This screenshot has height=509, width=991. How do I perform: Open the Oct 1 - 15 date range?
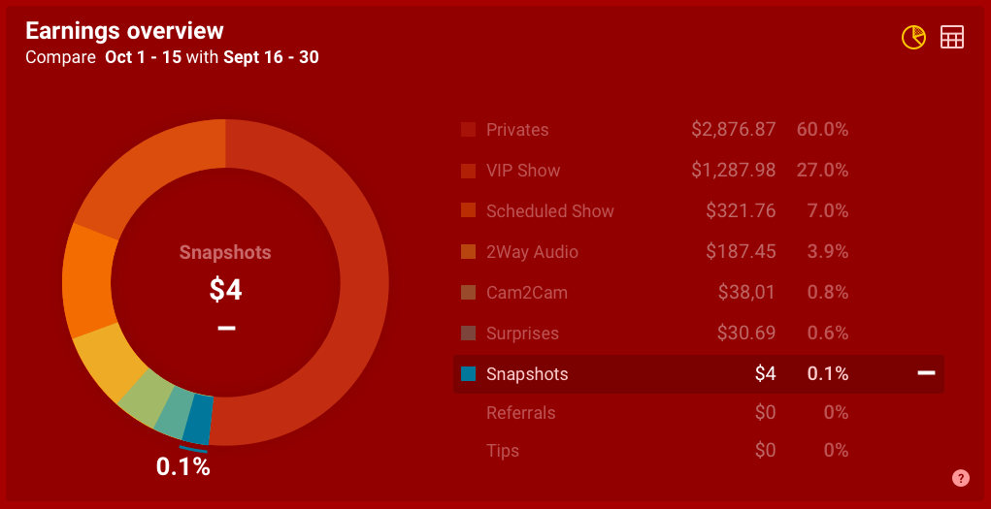pos(143,57)
